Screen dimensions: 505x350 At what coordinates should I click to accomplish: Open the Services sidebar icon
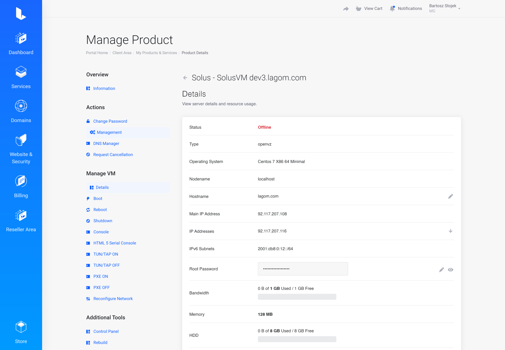[21, 72]
